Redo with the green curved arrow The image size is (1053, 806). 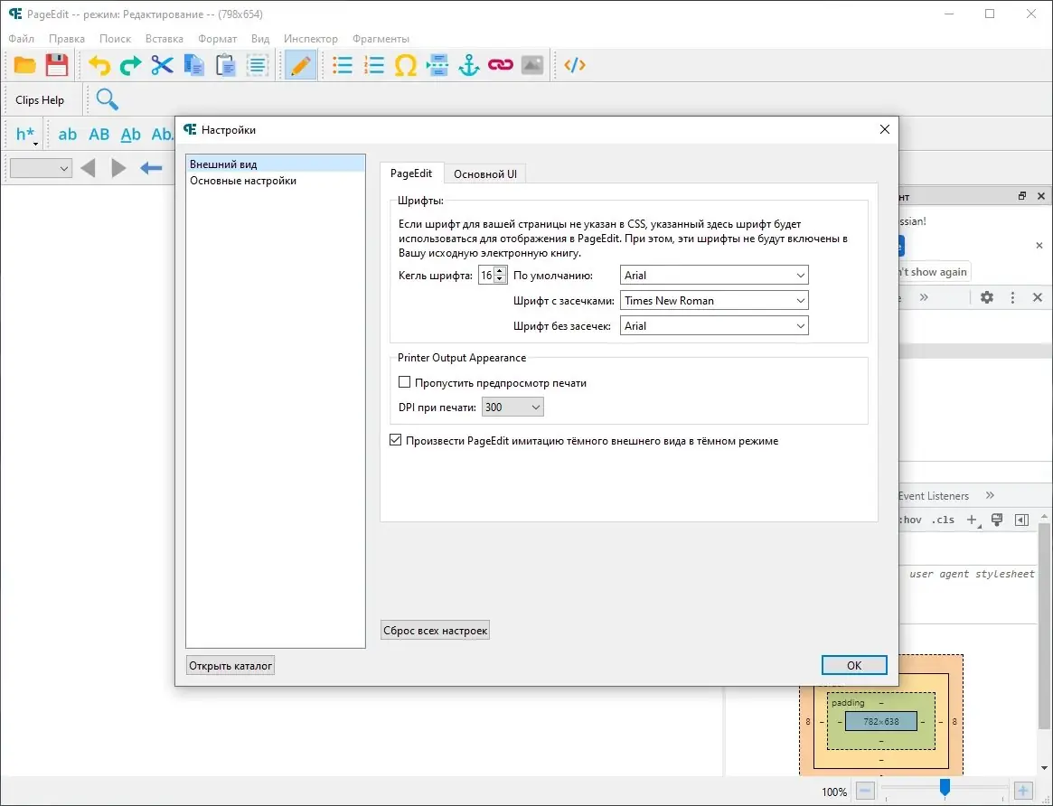pos(130,65)
